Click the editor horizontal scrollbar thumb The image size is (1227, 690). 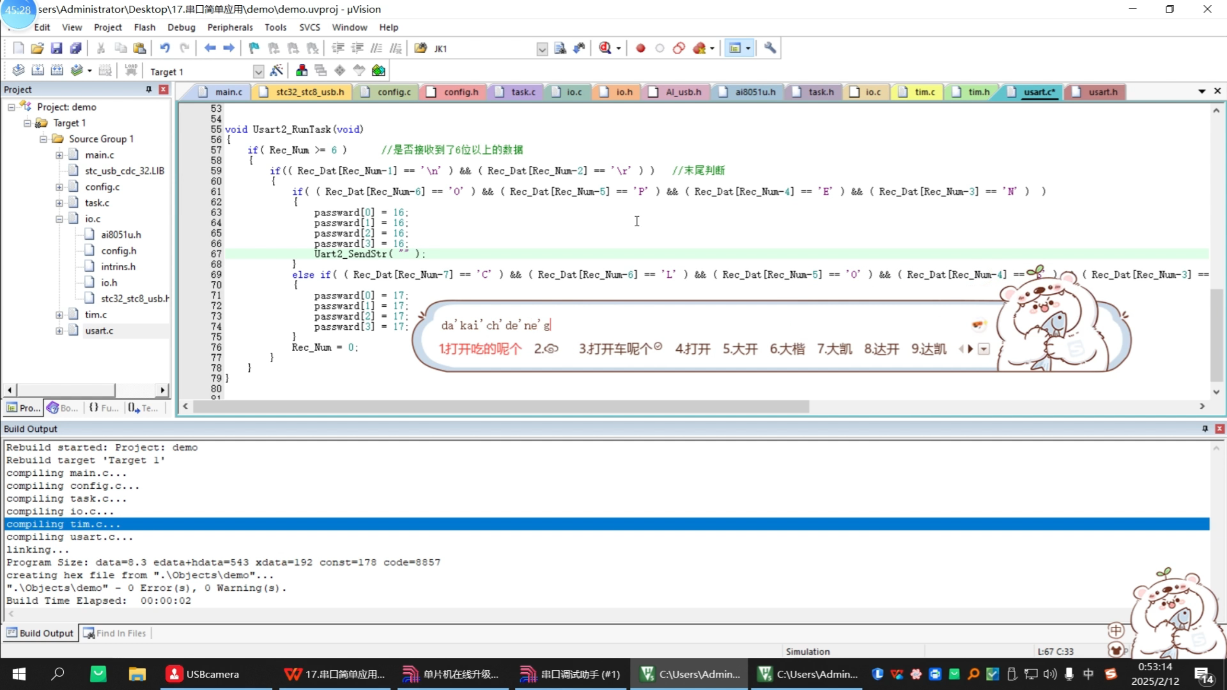(501, 406)
